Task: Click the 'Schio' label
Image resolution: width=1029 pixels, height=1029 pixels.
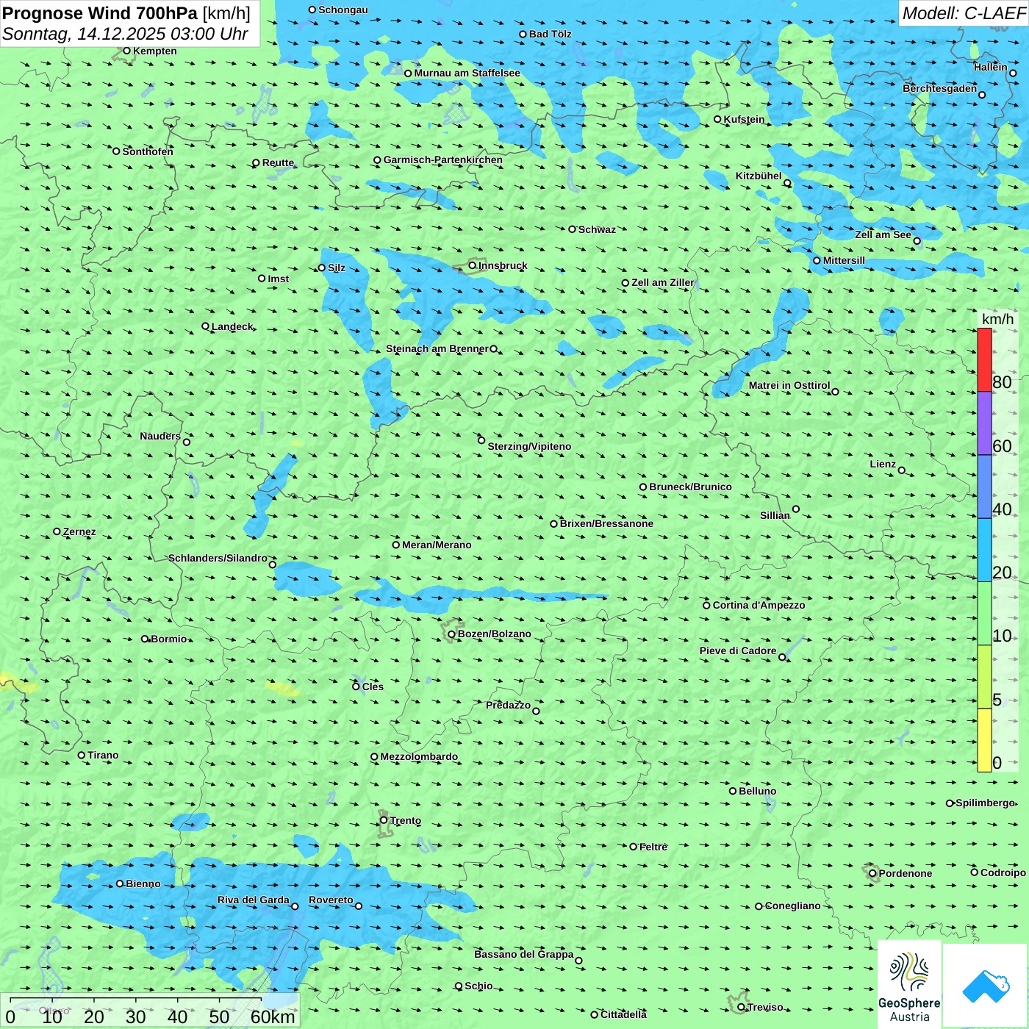Action: [x=478, y=986]
